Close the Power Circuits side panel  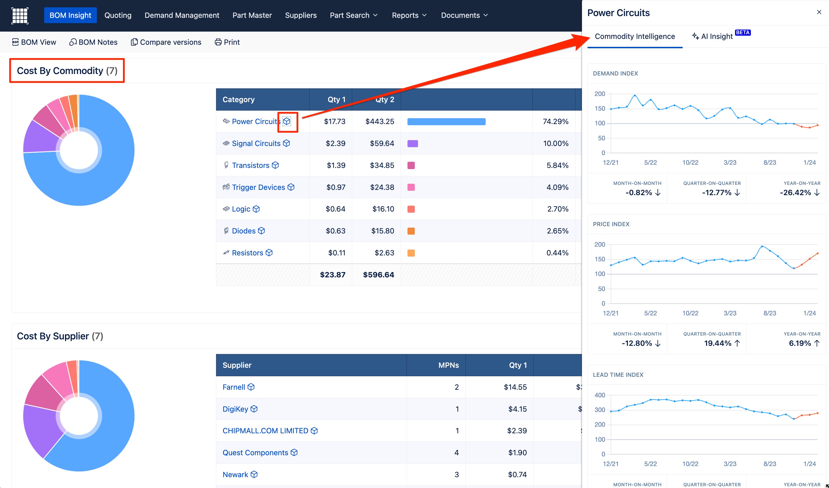click(819, 13)
